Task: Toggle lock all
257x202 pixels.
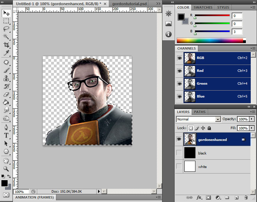Action: click(209, 128)
